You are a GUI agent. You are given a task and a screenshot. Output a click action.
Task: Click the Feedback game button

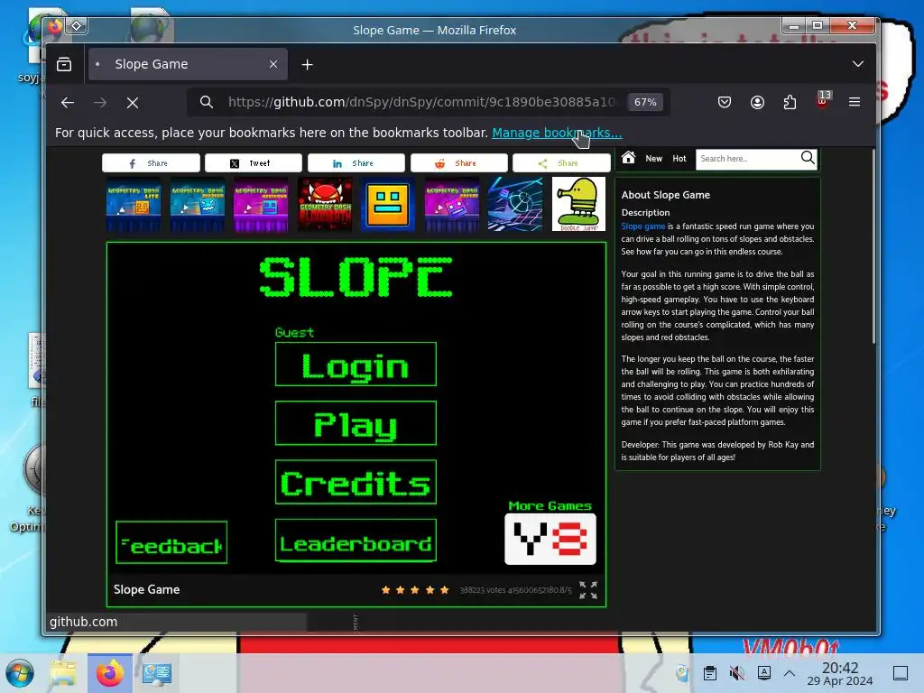click(x=171, y=542)
